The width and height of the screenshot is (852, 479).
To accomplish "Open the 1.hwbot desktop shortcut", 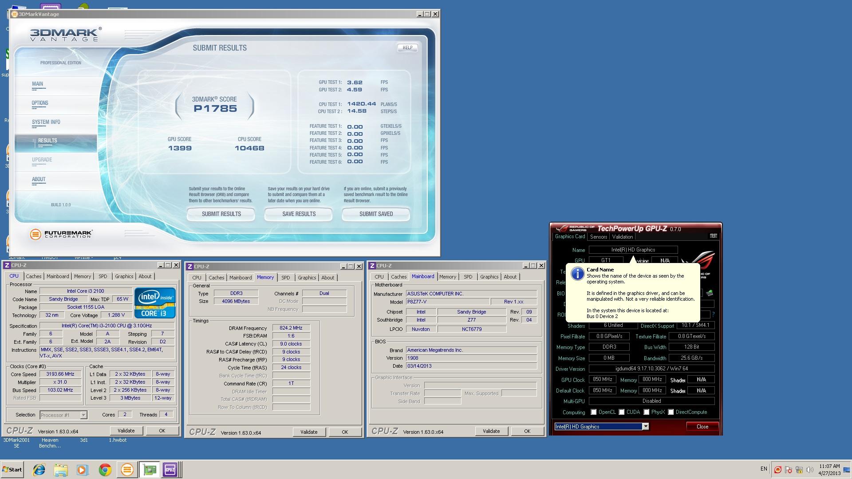I will coord(118,440).
